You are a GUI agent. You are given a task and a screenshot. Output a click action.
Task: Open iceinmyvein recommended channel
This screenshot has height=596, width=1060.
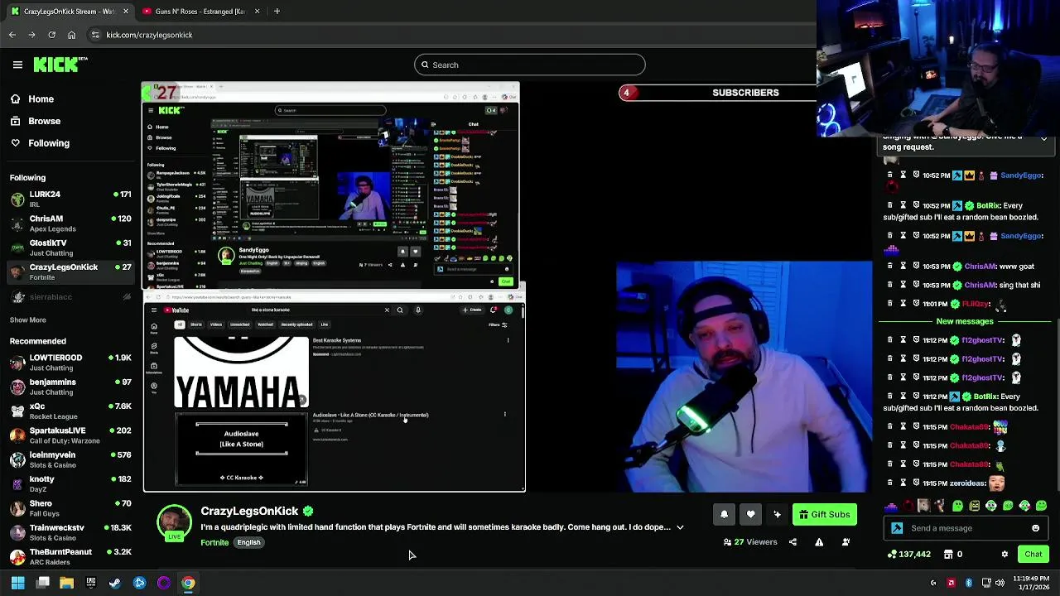[x=70, y=459]
